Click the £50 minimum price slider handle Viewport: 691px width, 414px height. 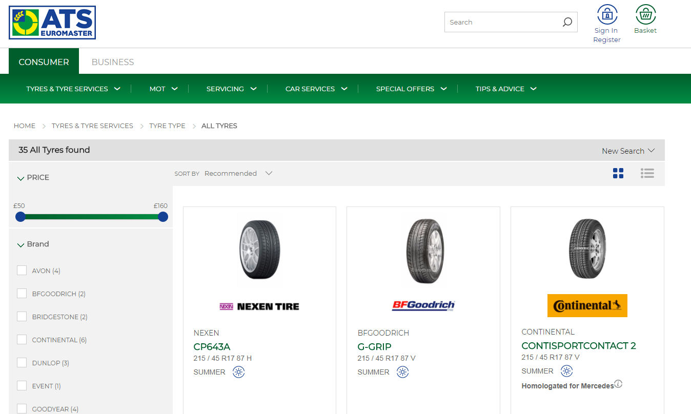click(21, 217)
